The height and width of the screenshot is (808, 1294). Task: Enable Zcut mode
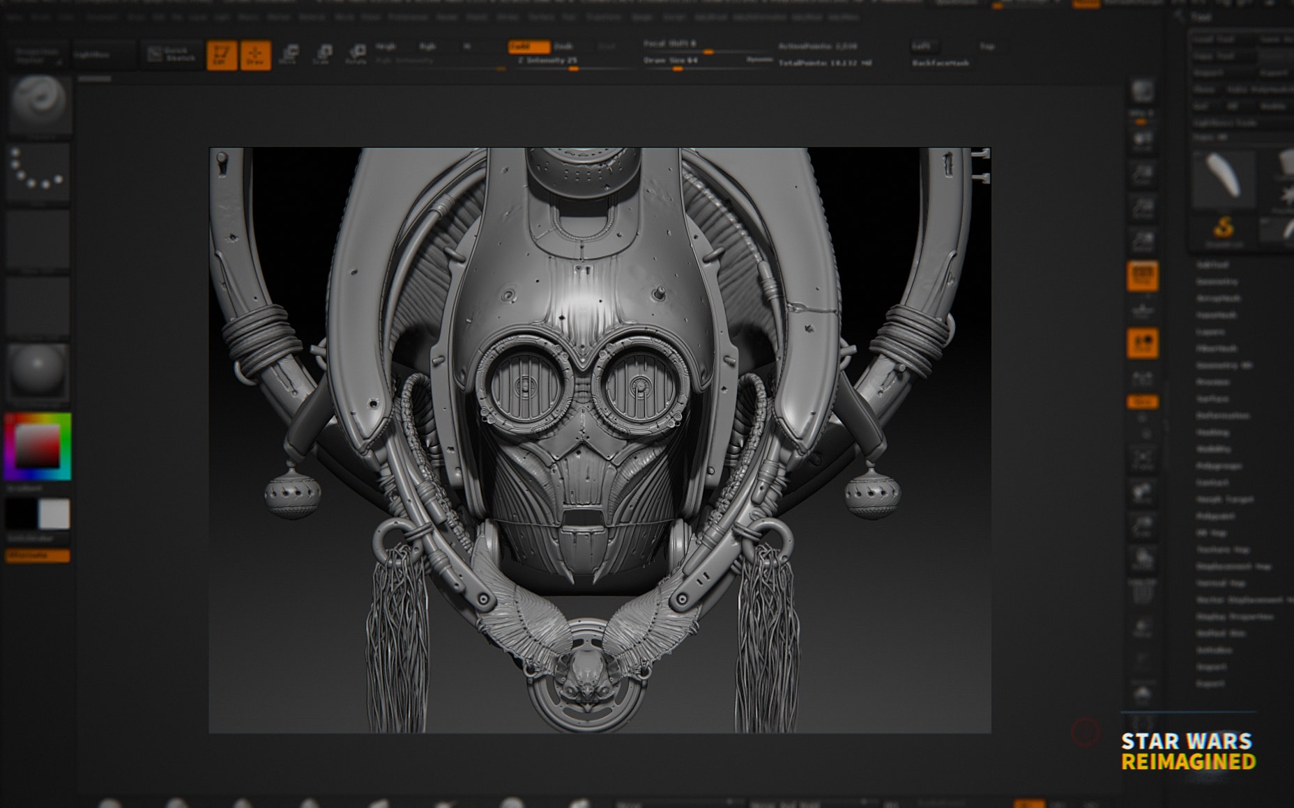(607, 46)
